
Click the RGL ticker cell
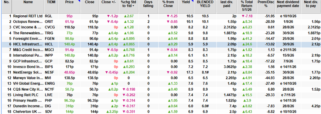pos(48,16)
